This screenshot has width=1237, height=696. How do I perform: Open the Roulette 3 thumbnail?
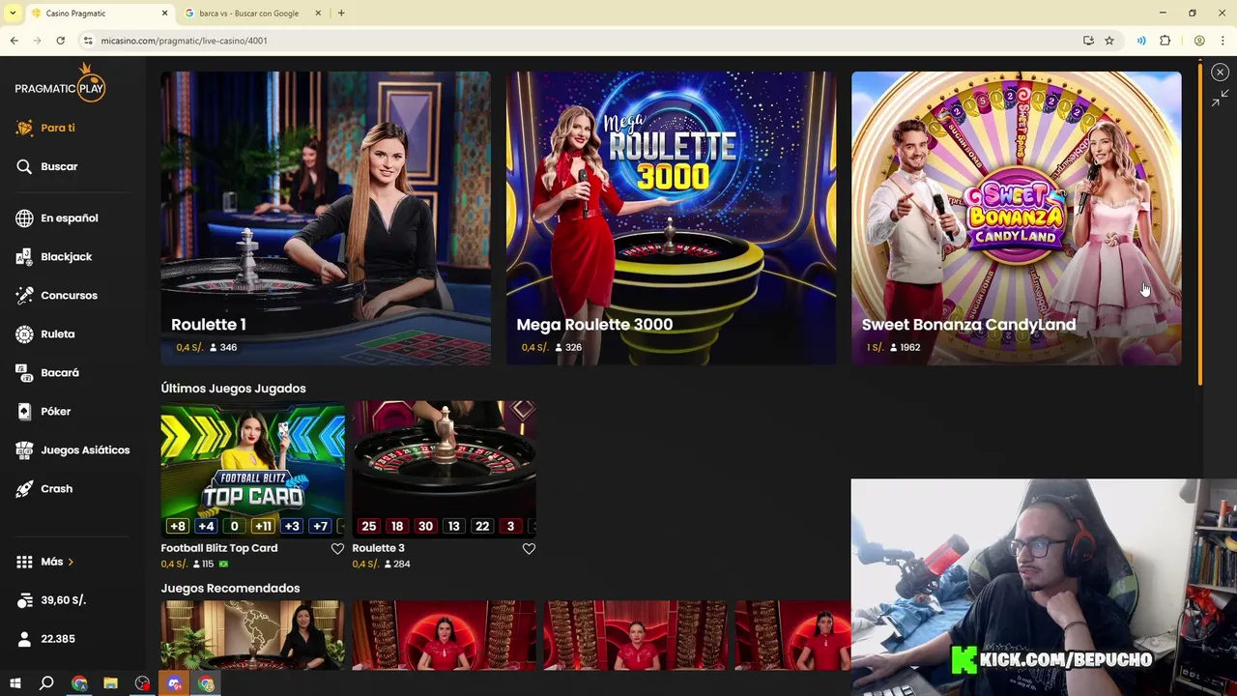click(444, 469)
